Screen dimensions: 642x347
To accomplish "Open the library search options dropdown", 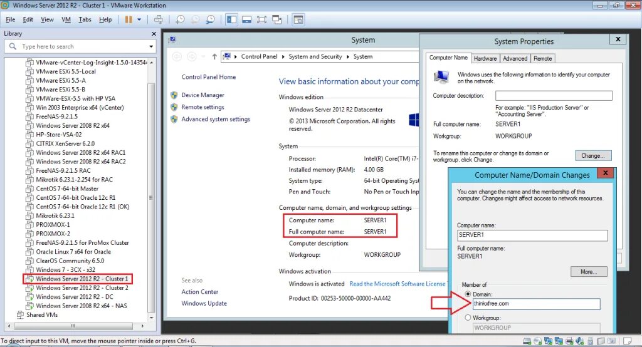I will (151, 46).
